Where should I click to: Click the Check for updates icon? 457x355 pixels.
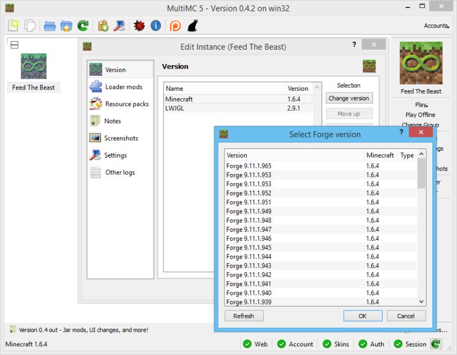click(x=103, y=26)
